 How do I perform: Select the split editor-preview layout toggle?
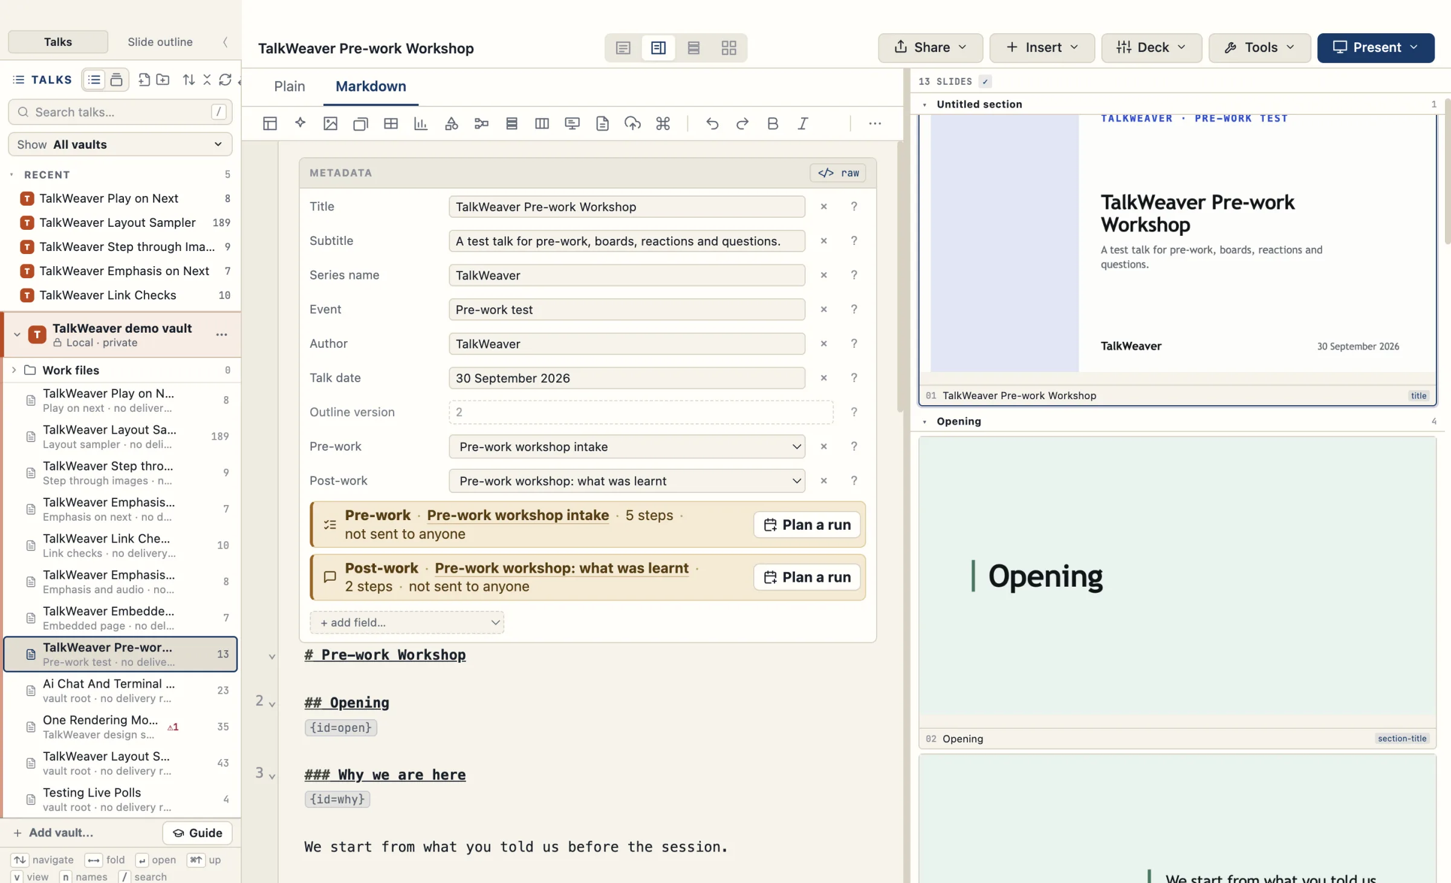coord(658,48)
